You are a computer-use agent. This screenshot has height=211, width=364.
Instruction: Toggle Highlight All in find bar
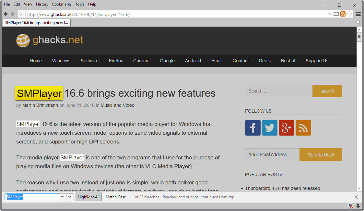(88, 197)
